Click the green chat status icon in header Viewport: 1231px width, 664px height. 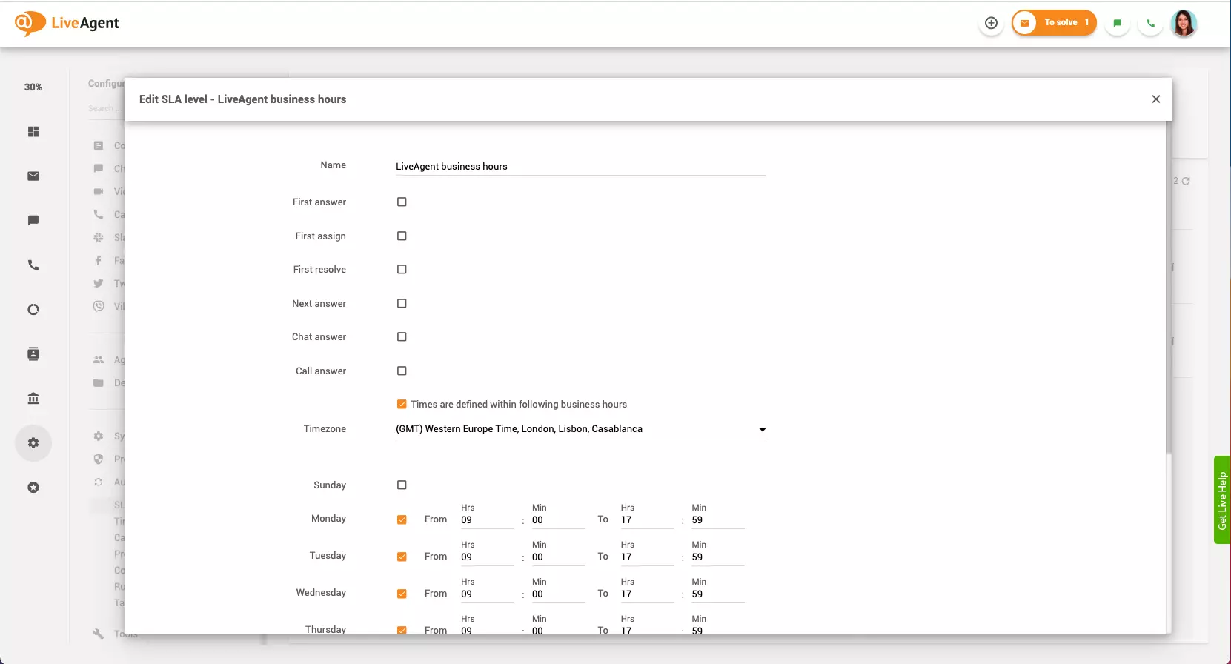1117,23
